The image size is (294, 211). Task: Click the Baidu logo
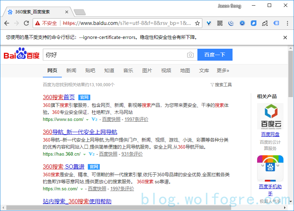(21, 54)
